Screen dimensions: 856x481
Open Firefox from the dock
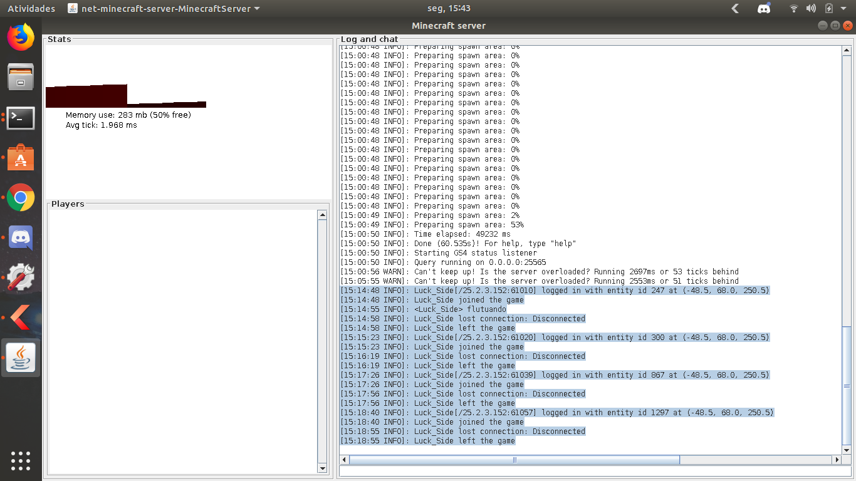click(x=21, y=37)
